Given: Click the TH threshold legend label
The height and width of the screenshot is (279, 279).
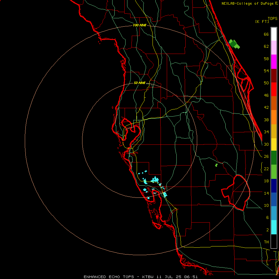Looking at the screenshot, I should tap(266, 242).
